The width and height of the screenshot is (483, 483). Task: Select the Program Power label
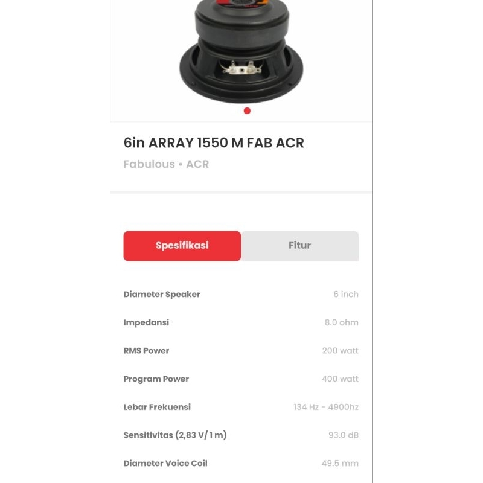click(156, 379)
